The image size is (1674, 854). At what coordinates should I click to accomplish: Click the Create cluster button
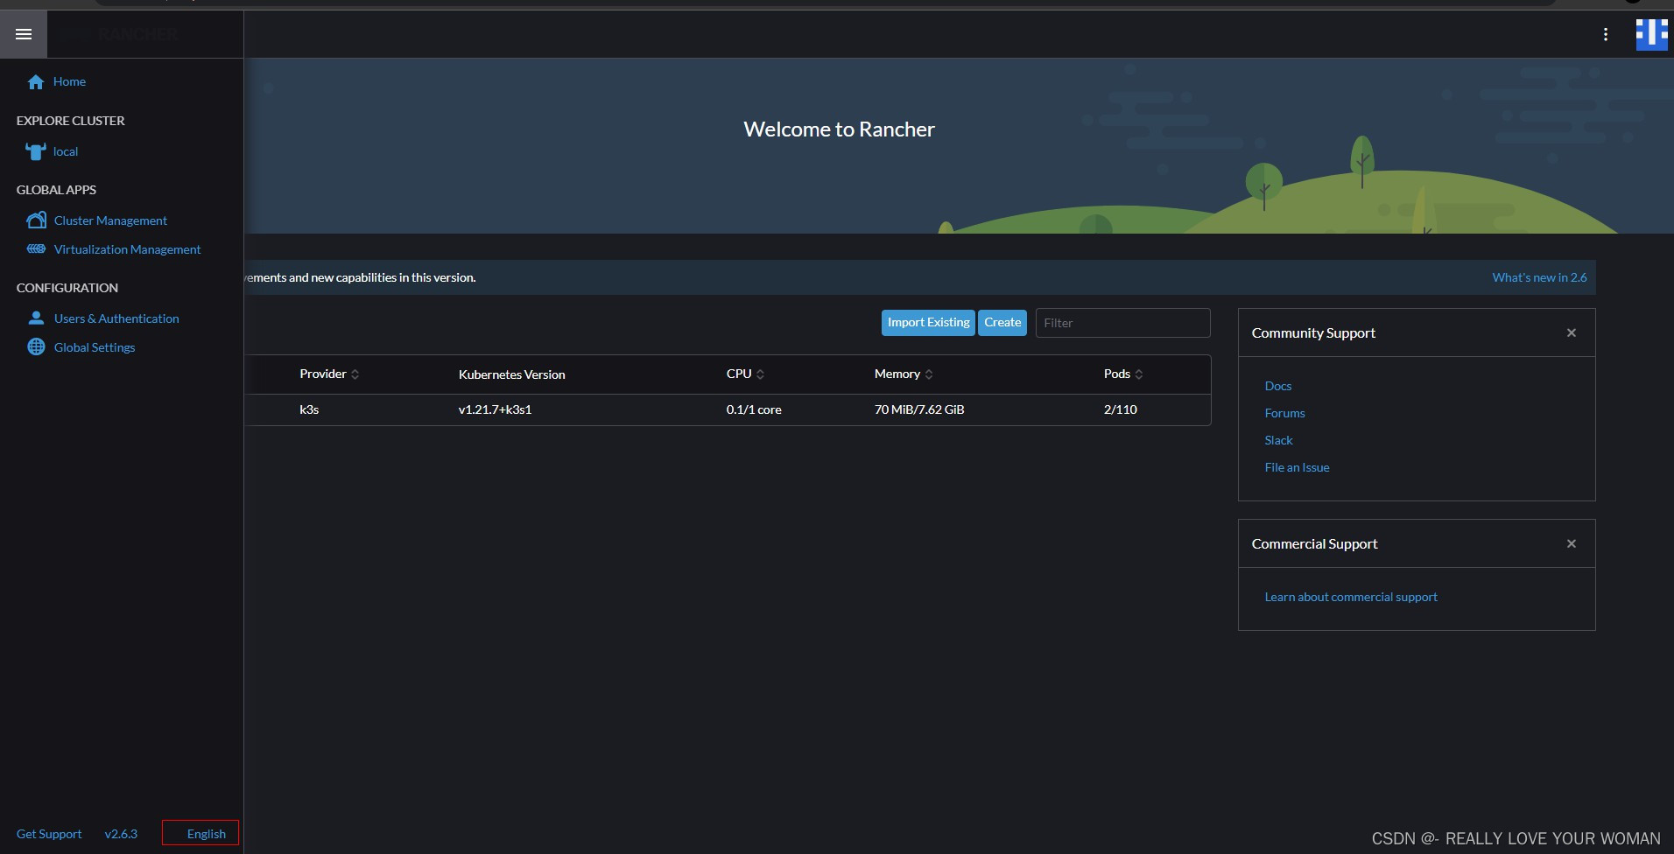[1002, 322]
